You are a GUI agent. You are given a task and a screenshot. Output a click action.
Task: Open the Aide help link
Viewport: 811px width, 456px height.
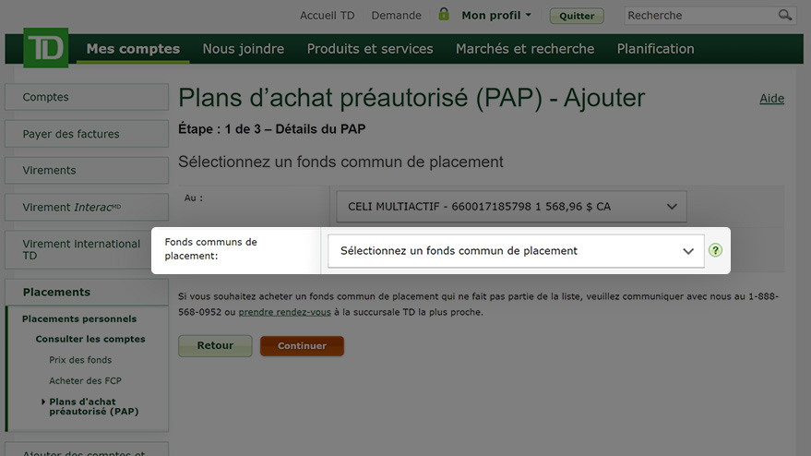771,99
